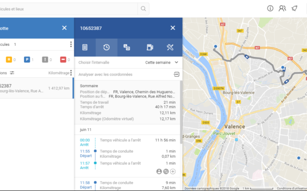Click the virtual odometer value 12,17 km
Screen dimensions: 307x191
pyautogui.click(x=167, y=119)
